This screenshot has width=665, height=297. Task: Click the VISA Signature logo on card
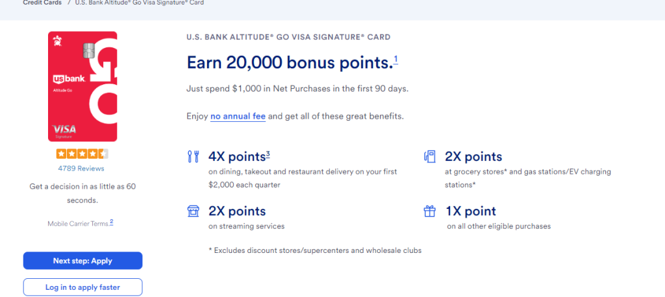pos(64,132)
